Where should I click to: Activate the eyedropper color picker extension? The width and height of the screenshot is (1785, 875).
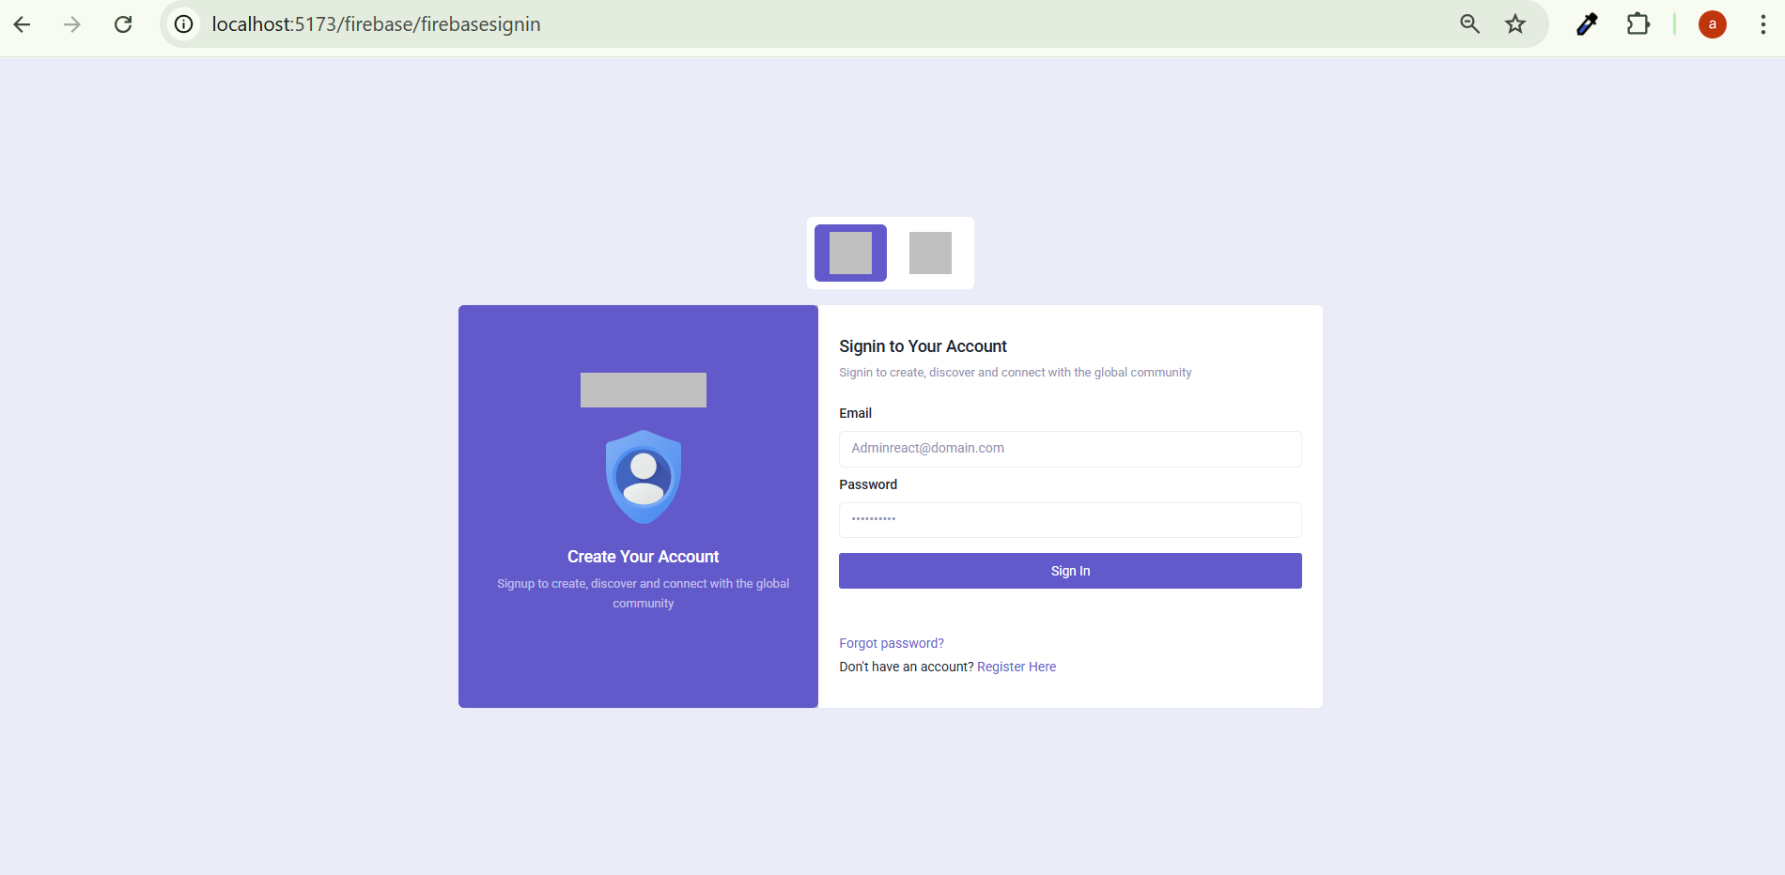(1587, 24)
